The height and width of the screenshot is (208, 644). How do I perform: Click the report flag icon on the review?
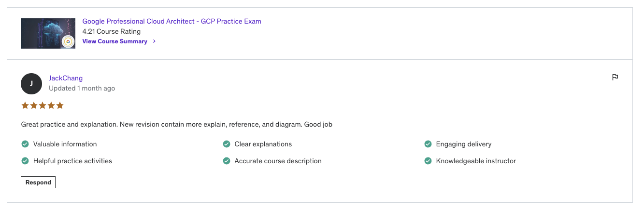[615, 77]
